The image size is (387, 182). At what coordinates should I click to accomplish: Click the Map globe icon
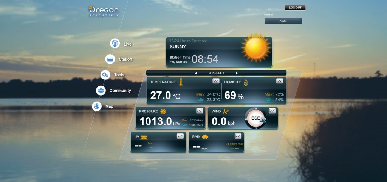coord(97,106)
